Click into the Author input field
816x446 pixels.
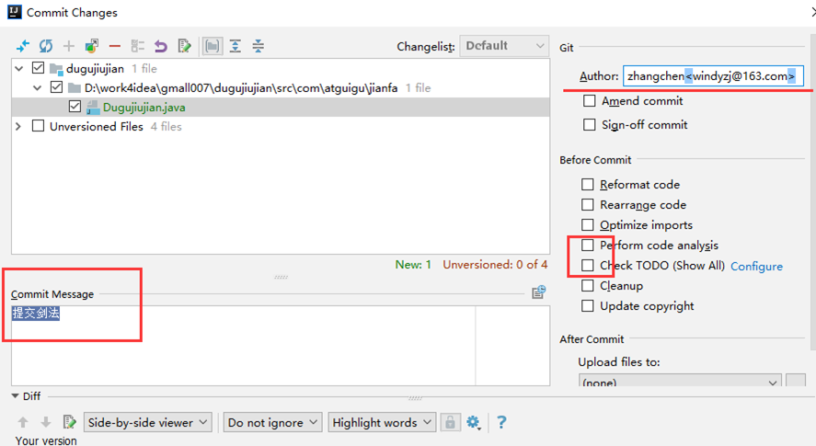(713, 76)
